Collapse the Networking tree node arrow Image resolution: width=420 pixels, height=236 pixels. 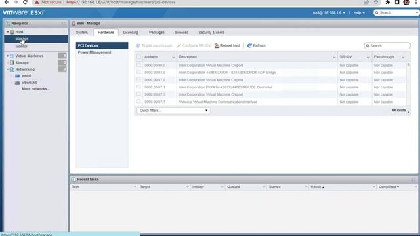pyautogui.click(x=8, y=69)
